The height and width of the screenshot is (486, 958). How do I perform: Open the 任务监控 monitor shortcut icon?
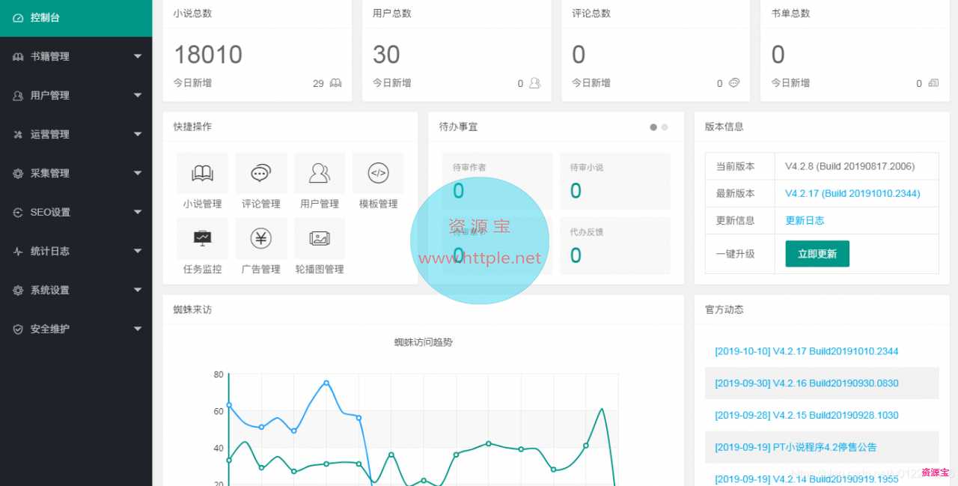pos(202,239)
